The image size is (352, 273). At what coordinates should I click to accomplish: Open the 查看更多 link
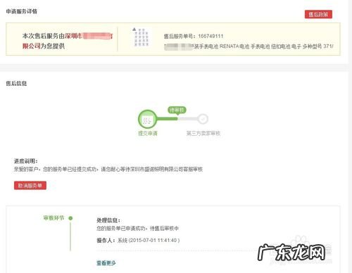[106, 263]
